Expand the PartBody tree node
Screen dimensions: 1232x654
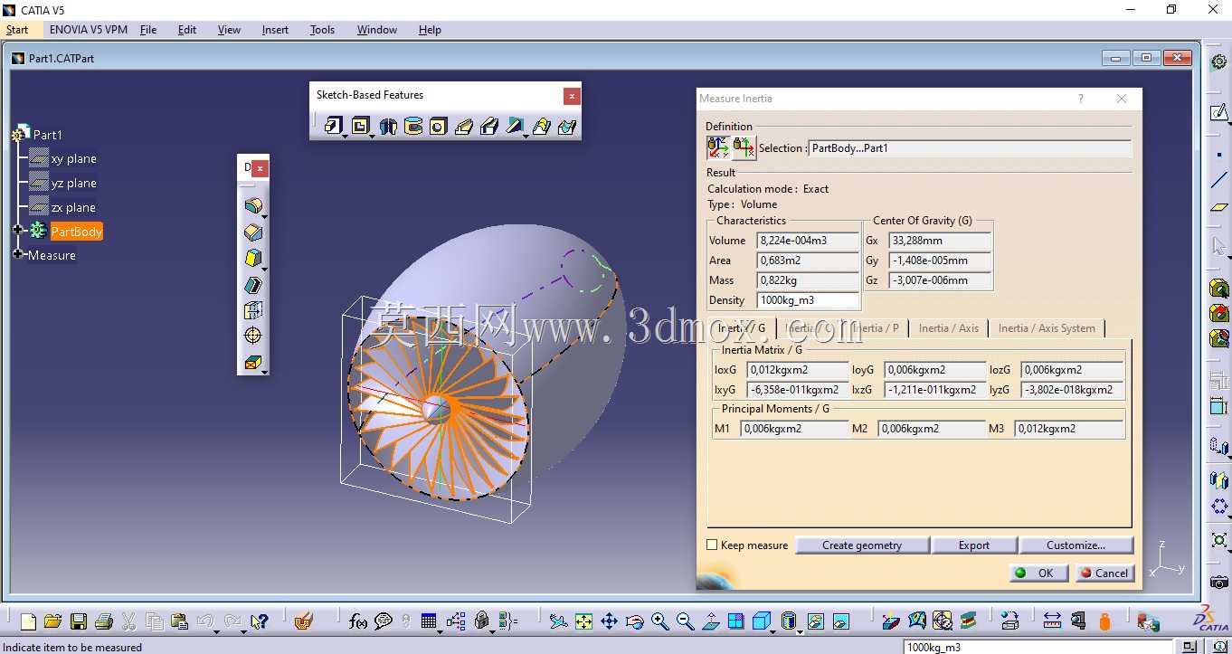17,231
